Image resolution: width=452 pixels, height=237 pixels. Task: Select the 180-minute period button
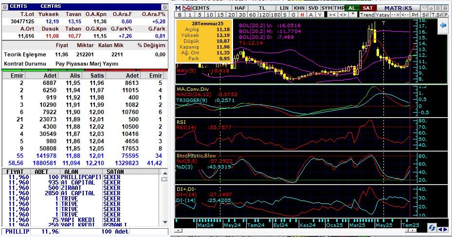tap(275, 15)
